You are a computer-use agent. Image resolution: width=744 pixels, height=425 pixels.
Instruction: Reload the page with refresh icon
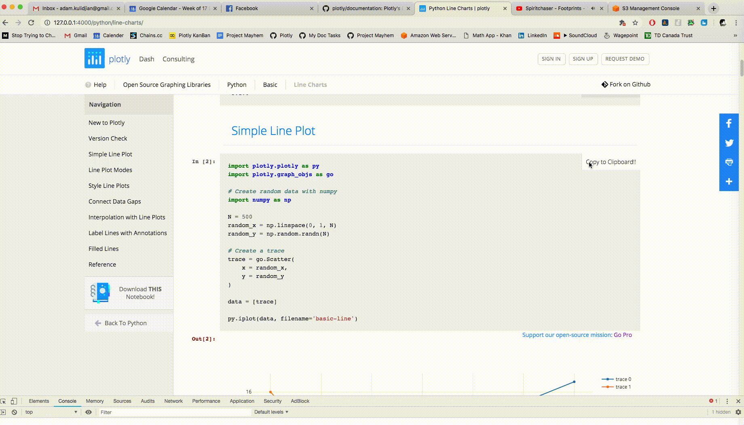(x=31, y=23)
